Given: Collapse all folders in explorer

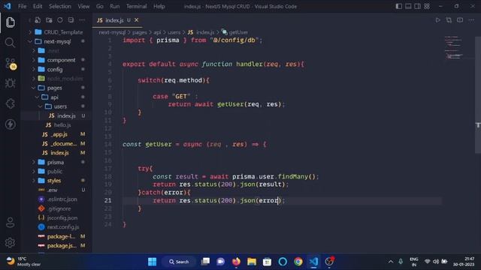Looking at the screenshot, I should [71, 20].
